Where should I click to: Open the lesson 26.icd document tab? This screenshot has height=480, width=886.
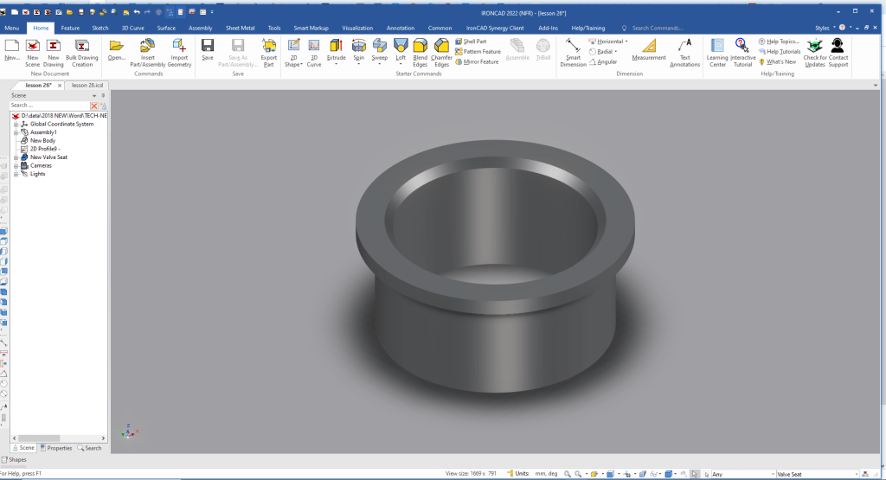point(87,86)
